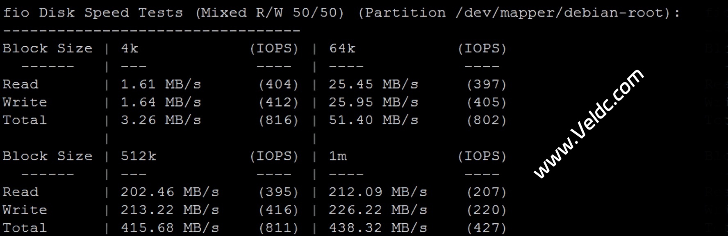Click the 212.09 MB/s read value

pos(378,192)
